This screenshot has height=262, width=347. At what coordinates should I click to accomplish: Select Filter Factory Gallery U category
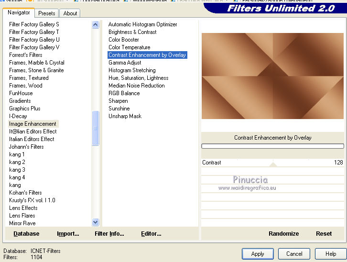[x=34, y=40]
